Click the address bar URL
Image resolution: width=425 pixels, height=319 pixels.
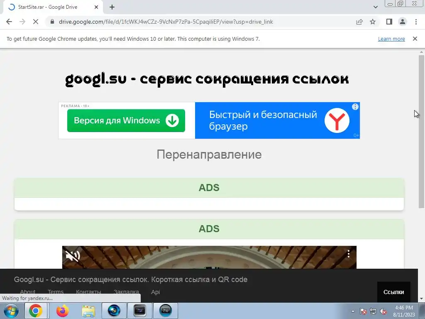coord(166,22)
